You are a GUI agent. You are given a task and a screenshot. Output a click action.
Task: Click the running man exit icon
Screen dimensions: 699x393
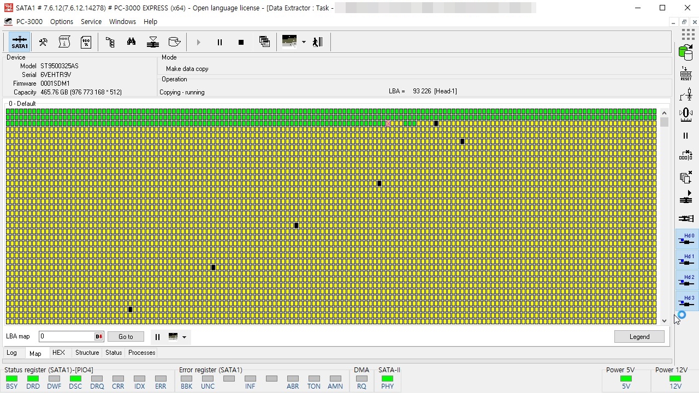[x=318, y=42]
